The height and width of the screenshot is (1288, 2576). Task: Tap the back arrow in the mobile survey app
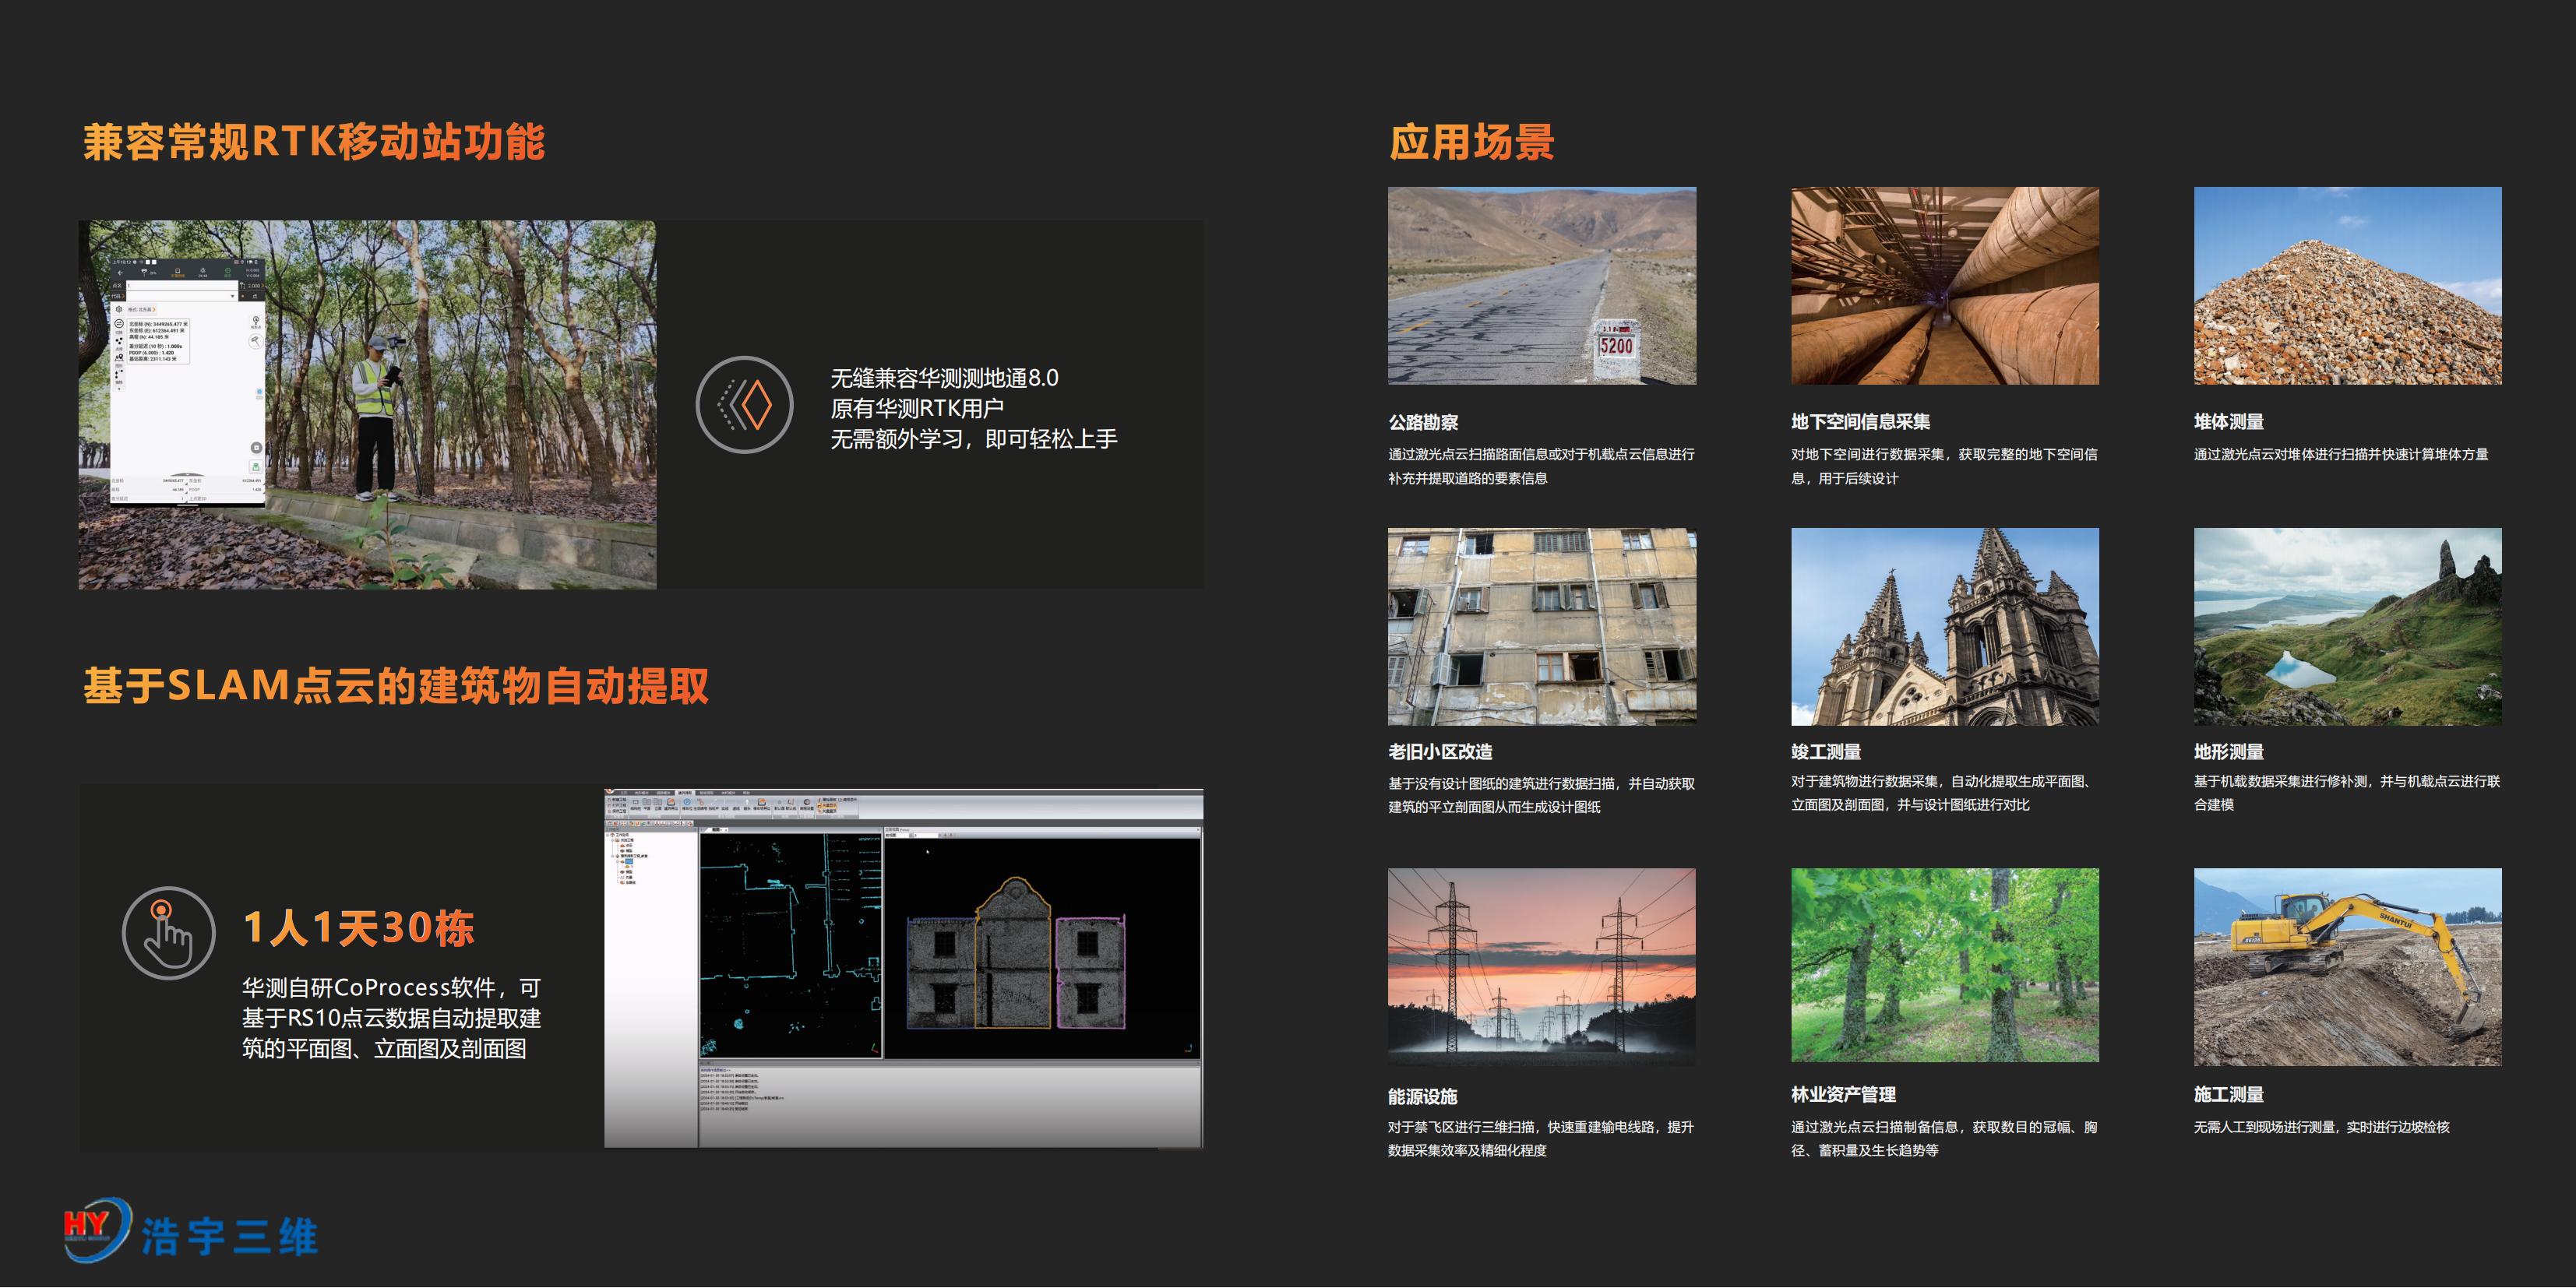pyautogui.click(x=120, y=273)
